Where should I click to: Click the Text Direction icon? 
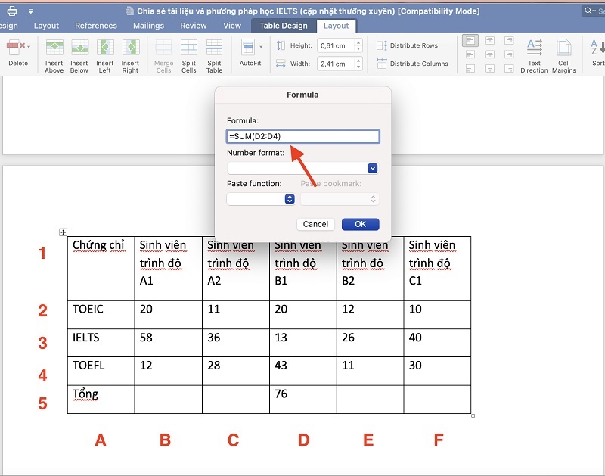(x=534, y=50)
